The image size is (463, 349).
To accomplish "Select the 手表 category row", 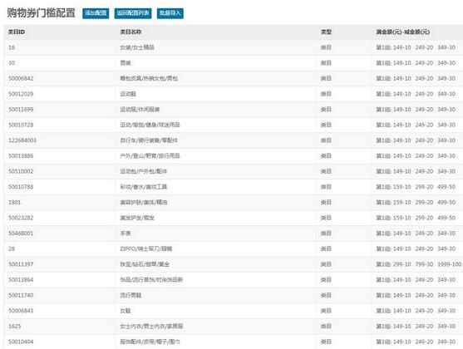I will click(234, 233).
